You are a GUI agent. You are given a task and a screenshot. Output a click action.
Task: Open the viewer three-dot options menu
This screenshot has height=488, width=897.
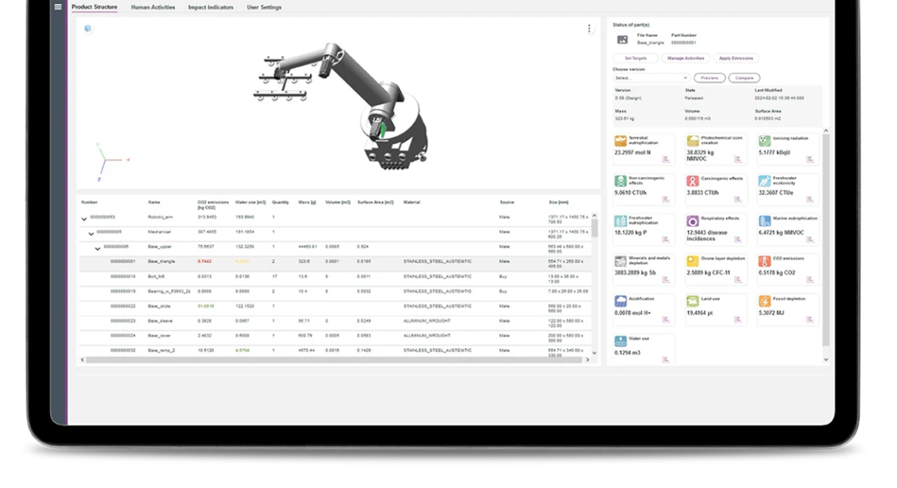[589, 29]
